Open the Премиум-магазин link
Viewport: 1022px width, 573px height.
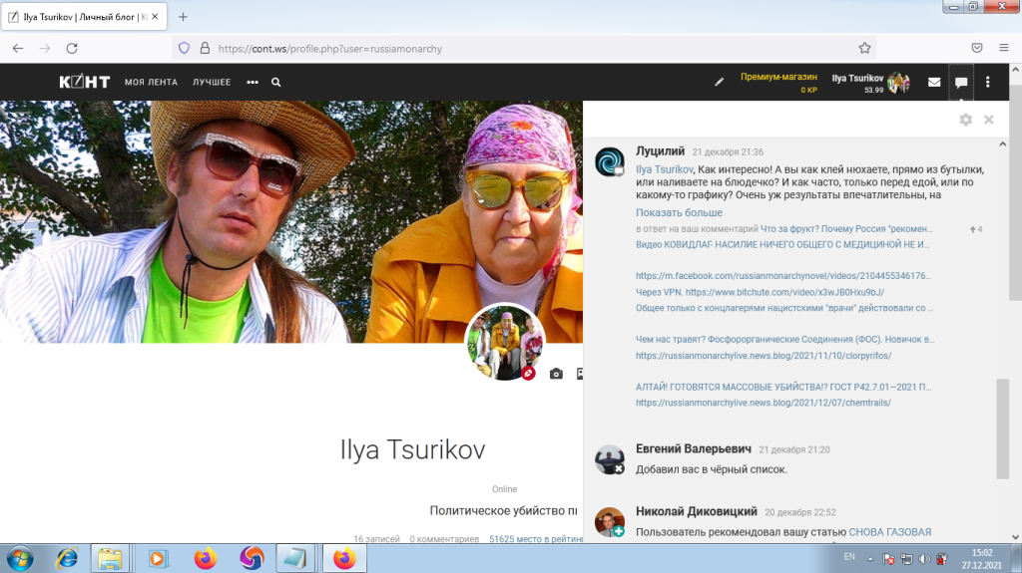[x=778, y=77]
